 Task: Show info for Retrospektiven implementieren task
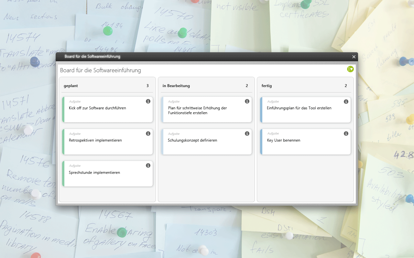148,134
